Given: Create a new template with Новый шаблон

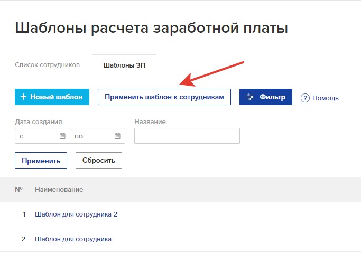Looking at the screenshot, I should click(52, 97).
